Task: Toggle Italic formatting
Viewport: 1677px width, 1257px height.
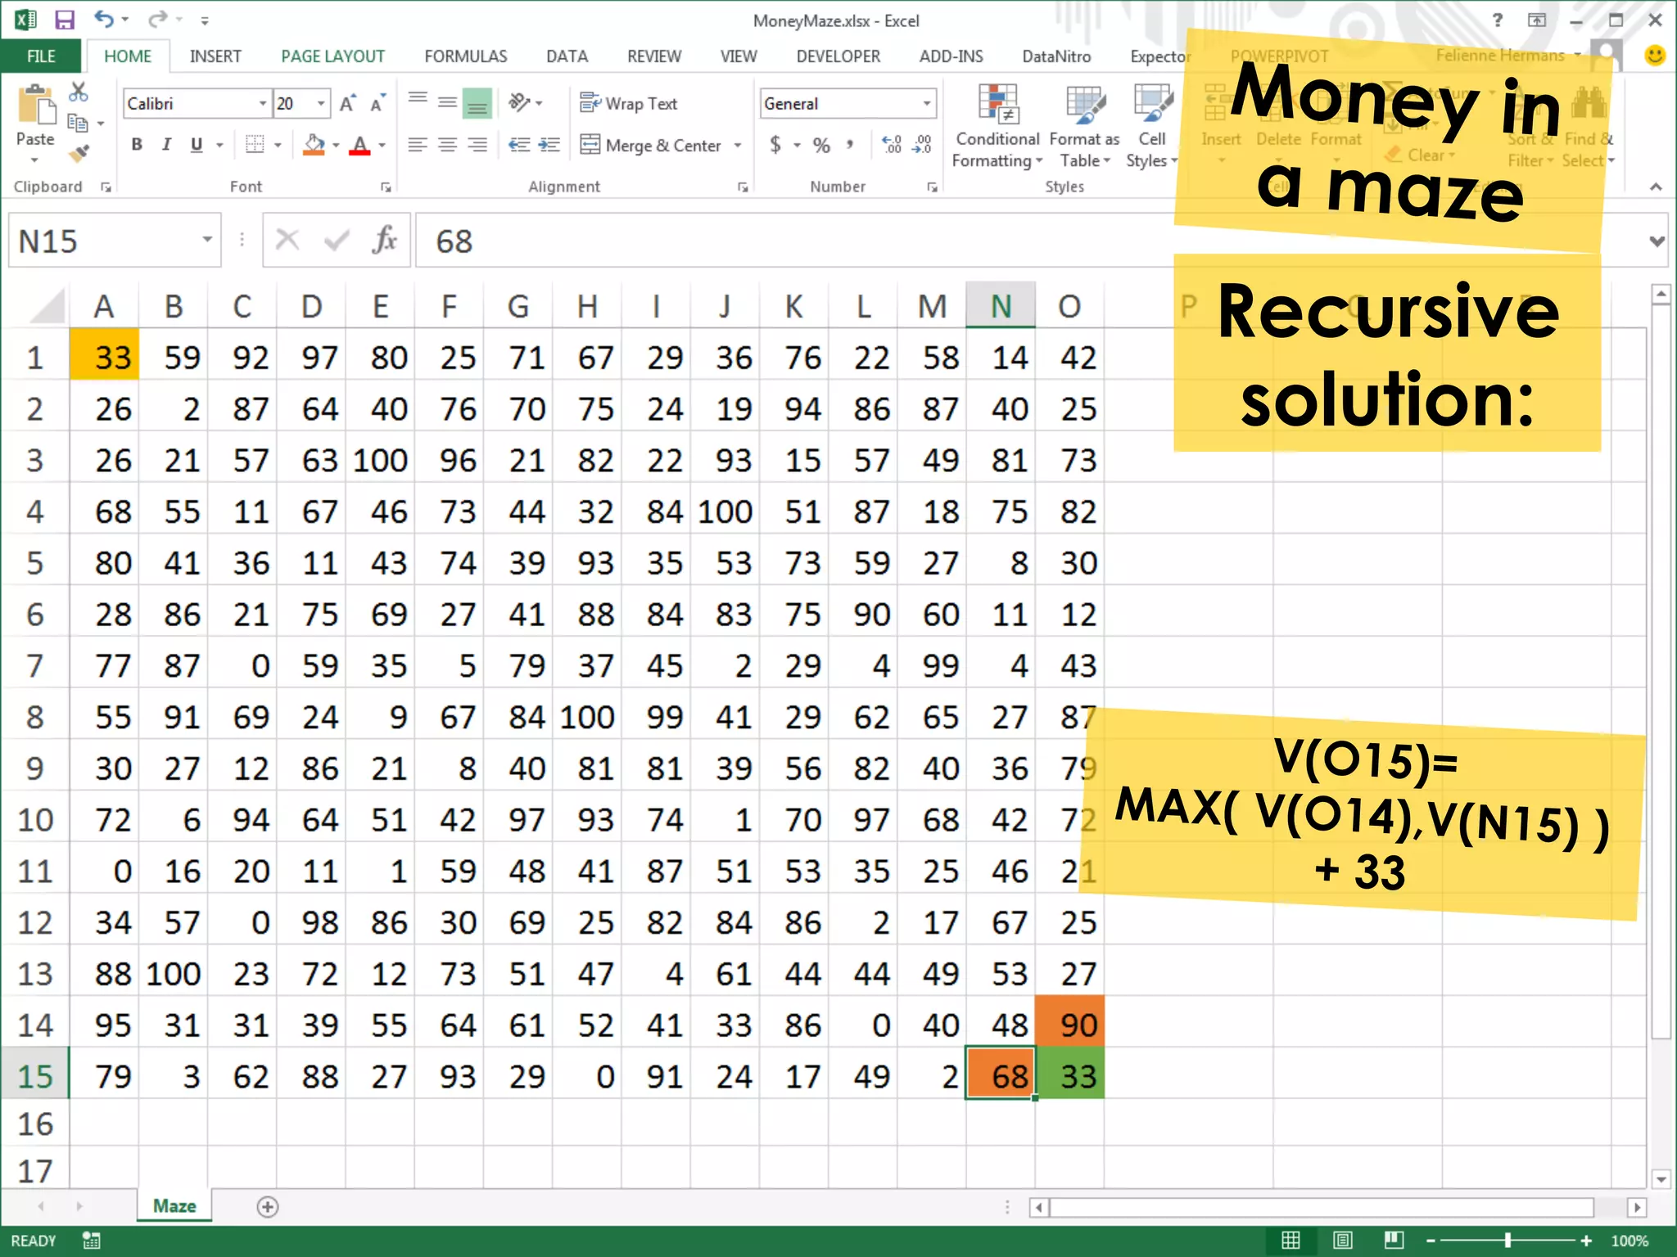Action: pos(167,145)
